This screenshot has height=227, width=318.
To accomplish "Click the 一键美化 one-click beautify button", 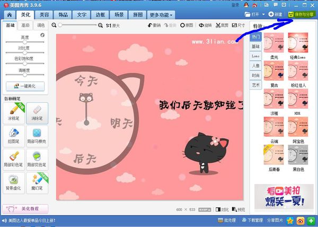I will [x=25, y=86].
